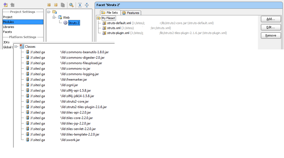Screen dimensions: 284x158
Task: Collapse the Web facet node
Action: coord(54,17)
